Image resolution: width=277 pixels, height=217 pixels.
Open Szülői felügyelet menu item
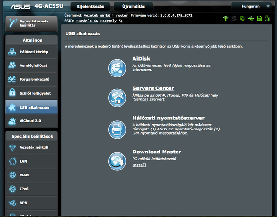coord(32,93)
